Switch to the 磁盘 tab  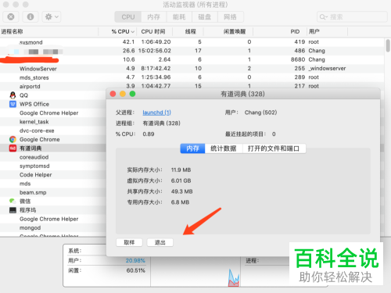pos(205,17)
